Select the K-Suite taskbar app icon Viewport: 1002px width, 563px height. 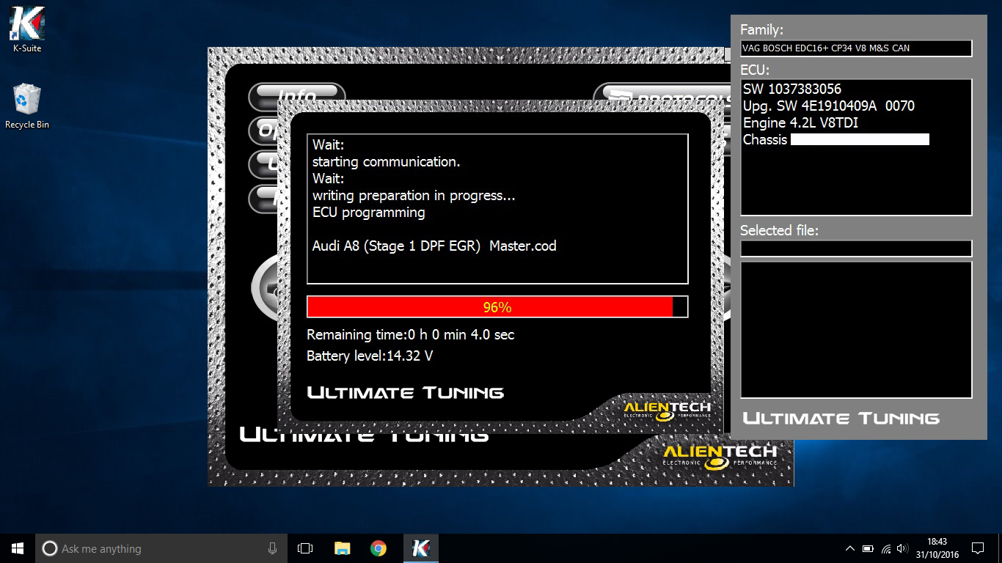coord(420,548)
